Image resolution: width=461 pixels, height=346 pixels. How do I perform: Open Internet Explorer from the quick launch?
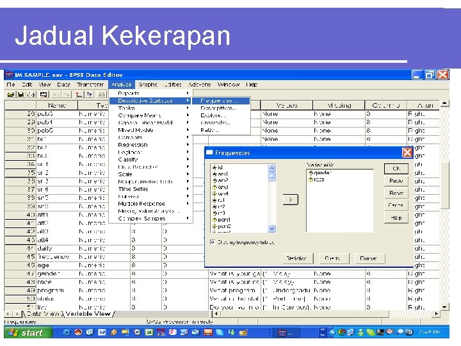67,333
